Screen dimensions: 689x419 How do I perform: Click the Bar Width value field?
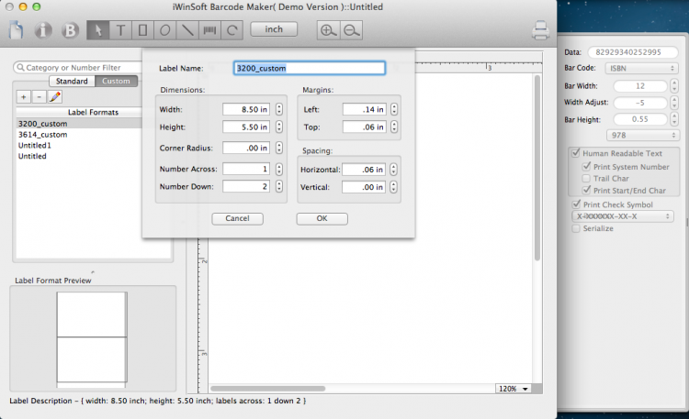click(x=640, y=86)
